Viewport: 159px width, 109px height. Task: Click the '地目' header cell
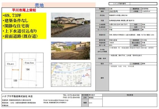[x=136, y=25]
